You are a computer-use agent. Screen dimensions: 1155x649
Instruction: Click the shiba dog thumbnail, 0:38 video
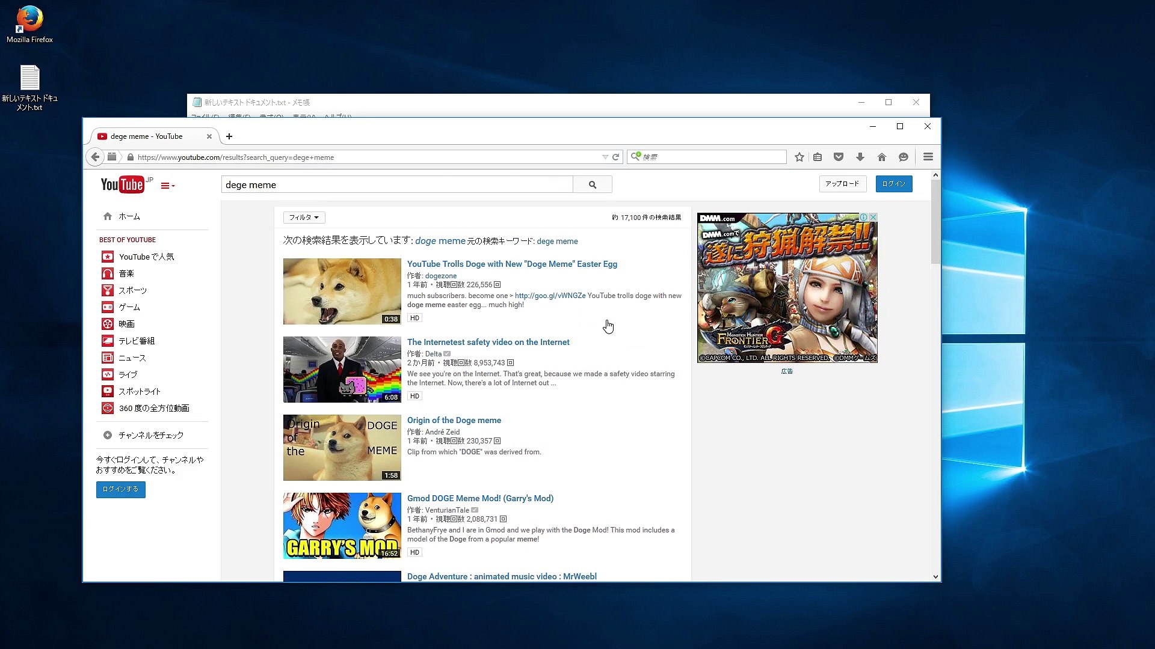point(342,291)
